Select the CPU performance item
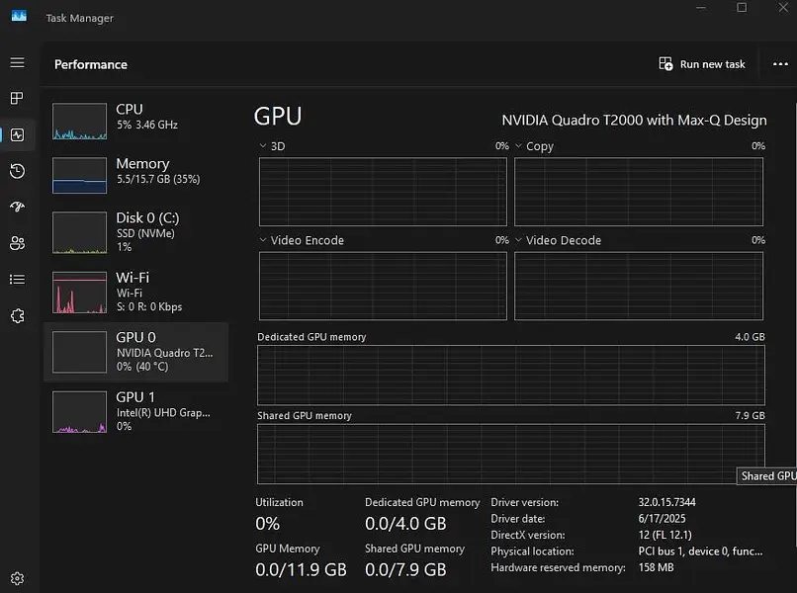This screenshot has width=797, height=593. coord(135,118)
